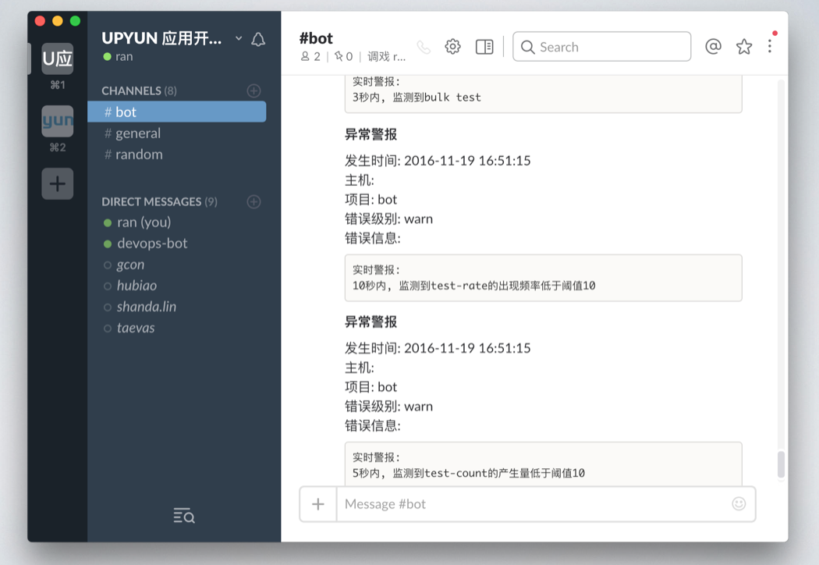The width and height of the screenshot is (819, 565).
Task: Open the CHANNELS list header
Action: point(139,91)
